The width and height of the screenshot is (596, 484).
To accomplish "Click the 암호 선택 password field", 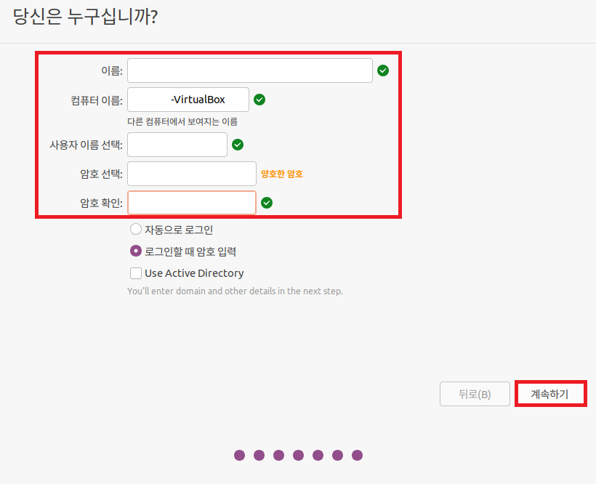I will point(192,174).
